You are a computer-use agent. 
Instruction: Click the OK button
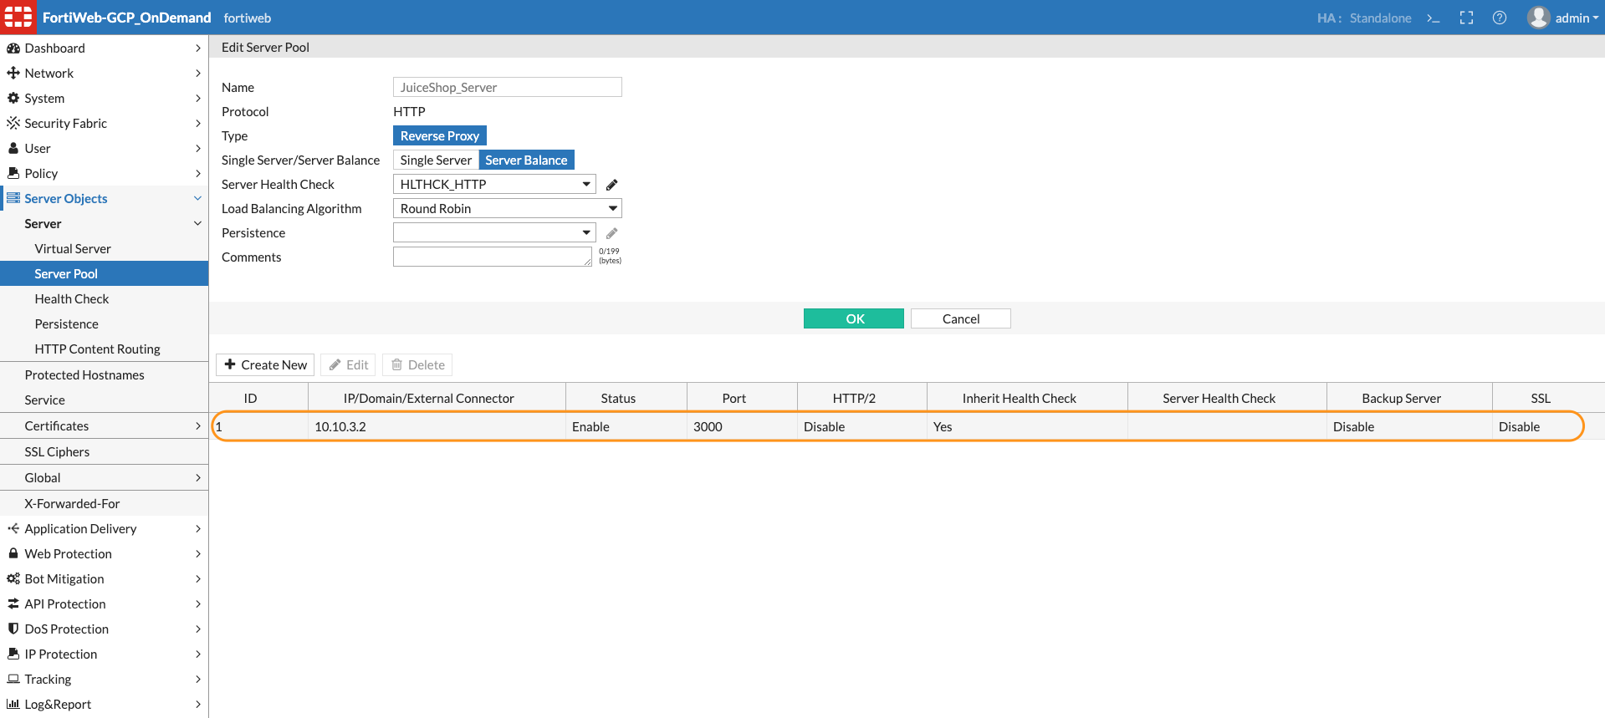coord(854,318)
